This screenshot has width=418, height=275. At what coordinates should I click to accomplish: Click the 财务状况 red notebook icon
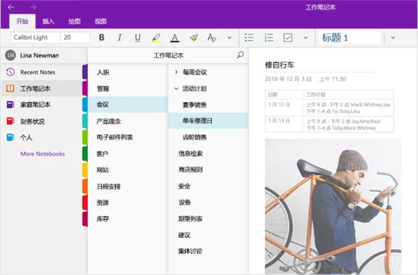10,121
